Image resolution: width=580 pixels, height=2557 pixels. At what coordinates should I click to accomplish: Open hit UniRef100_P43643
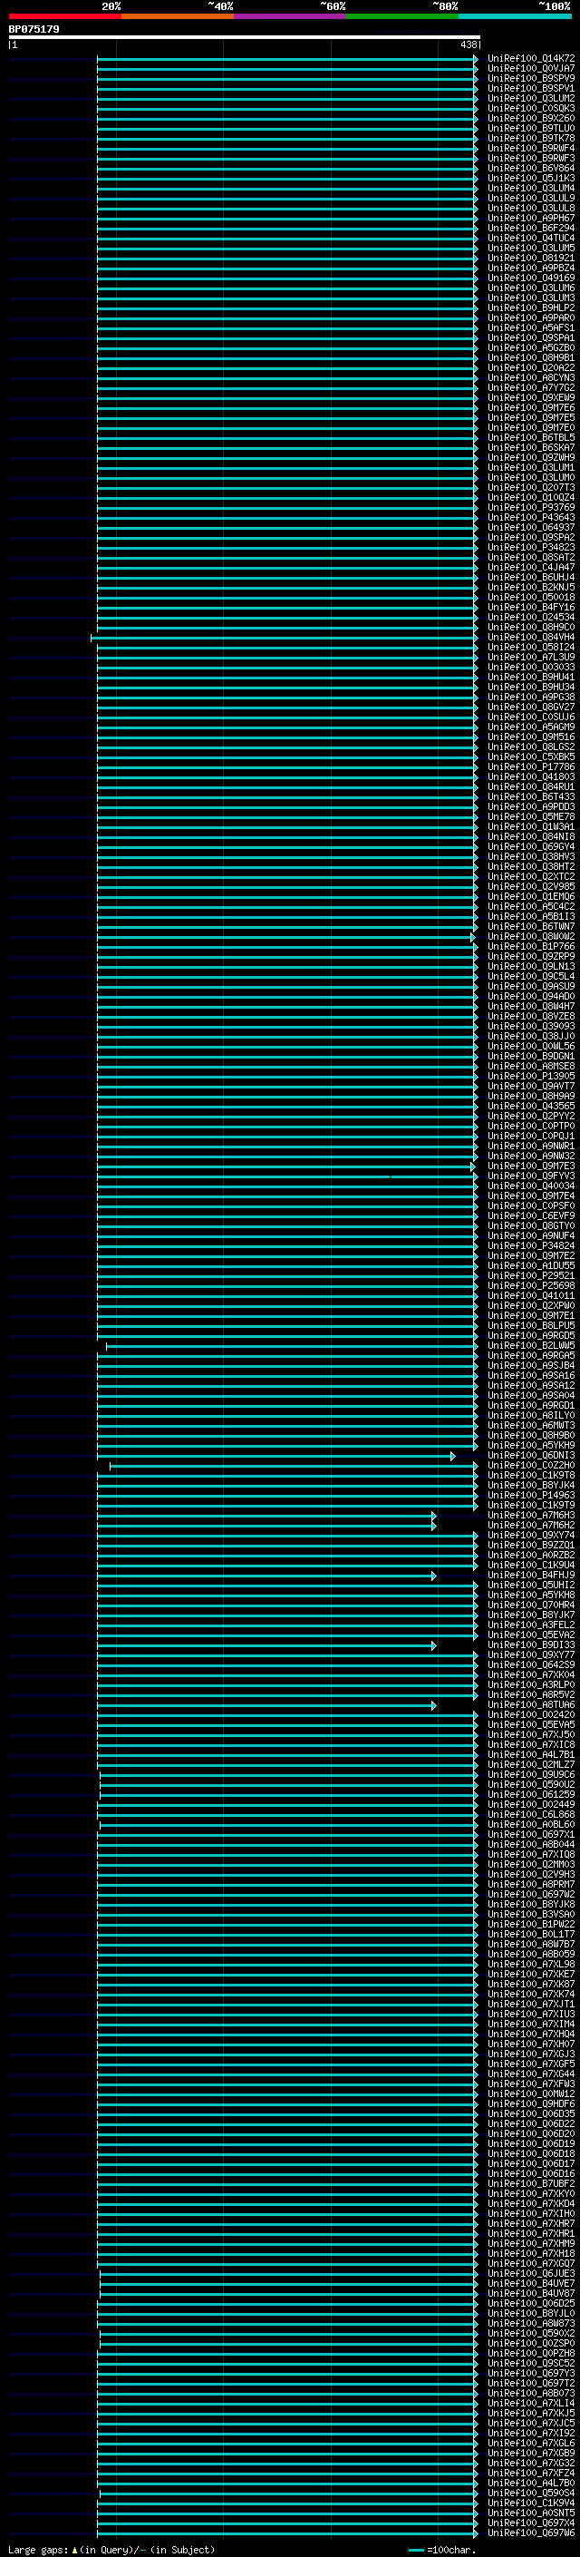pyautogui.click(x=531, y=518)
